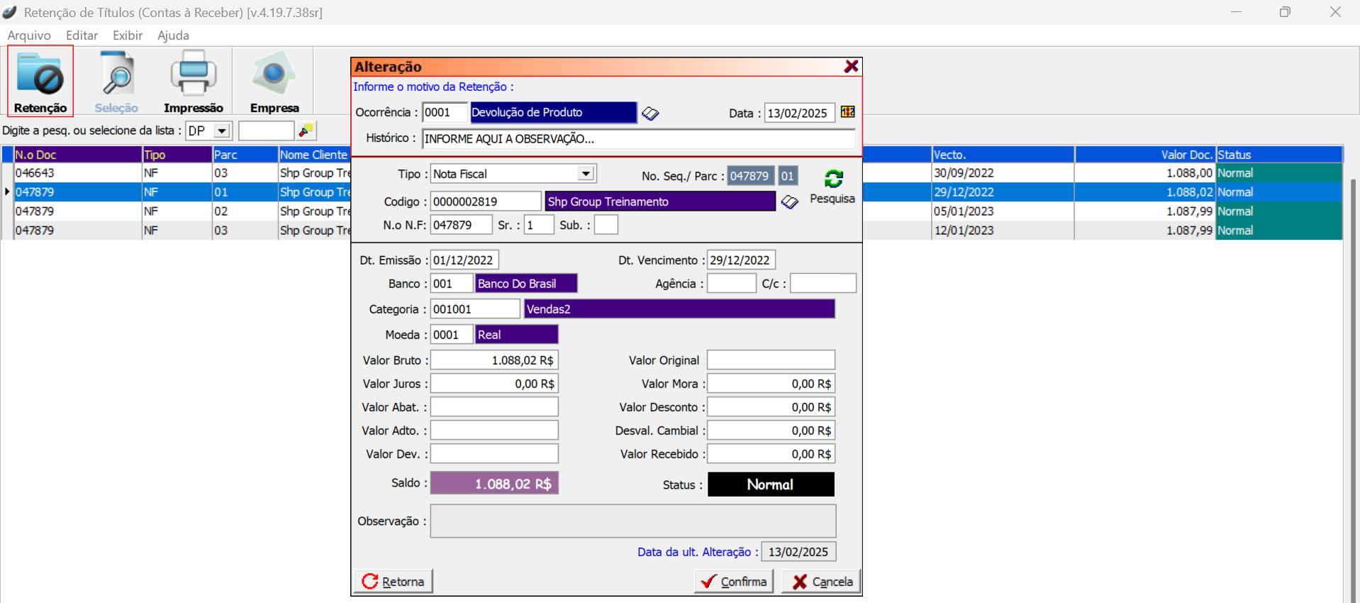The height and width of the screenshot is (603, 1360).
Task: Open the Arquivo menu
Action: (x=29, y=35)
